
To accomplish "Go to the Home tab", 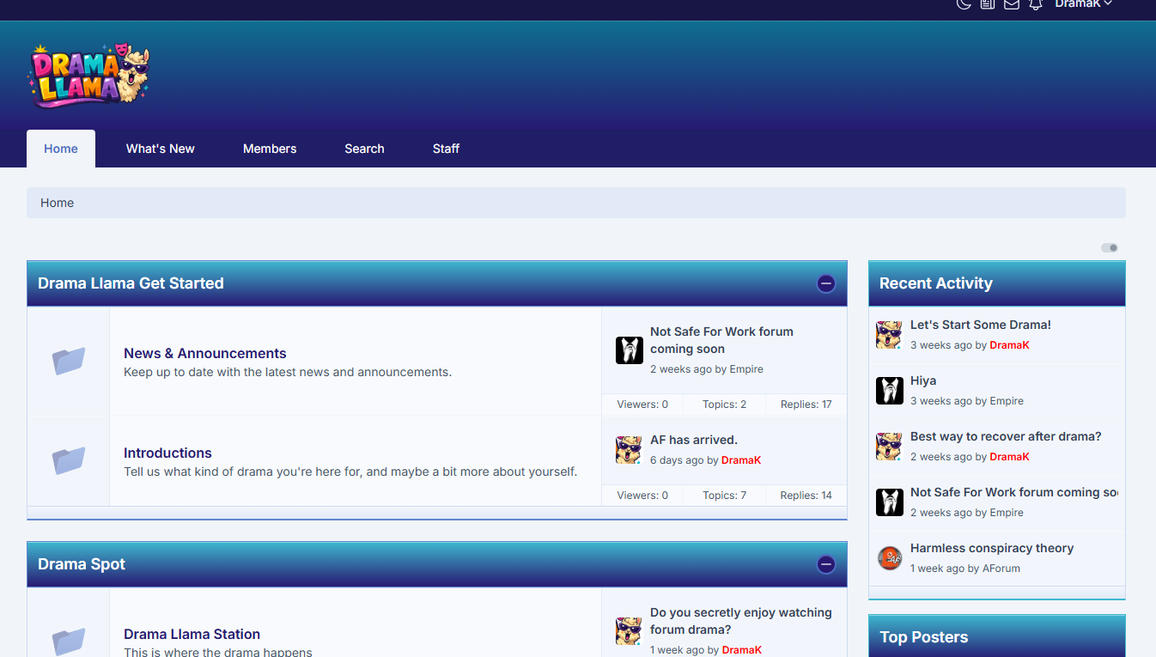I will point(61,149).
